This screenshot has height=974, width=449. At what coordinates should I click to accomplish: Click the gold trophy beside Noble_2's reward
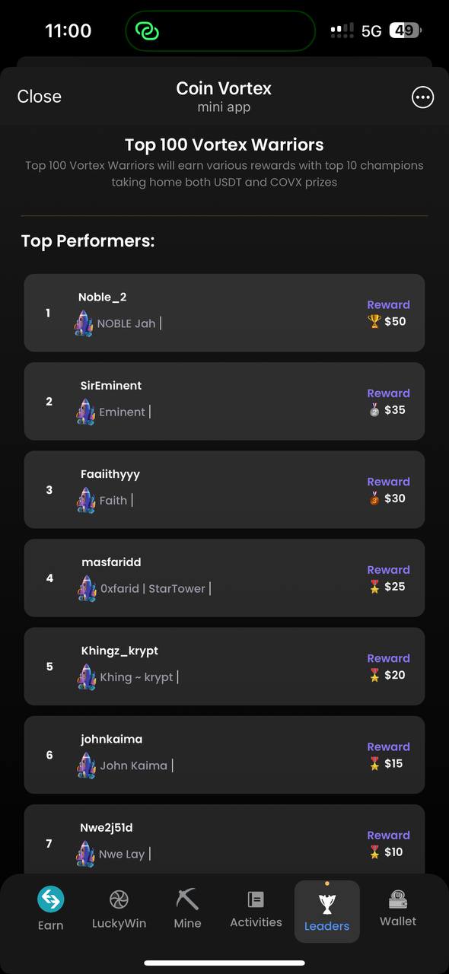click(x=373, y=321)
